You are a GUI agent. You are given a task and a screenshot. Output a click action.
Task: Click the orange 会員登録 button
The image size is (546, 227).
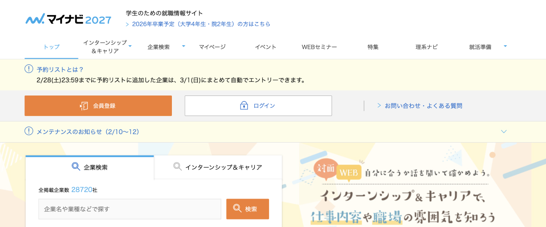pyautogui.click(x=98, y=106)
